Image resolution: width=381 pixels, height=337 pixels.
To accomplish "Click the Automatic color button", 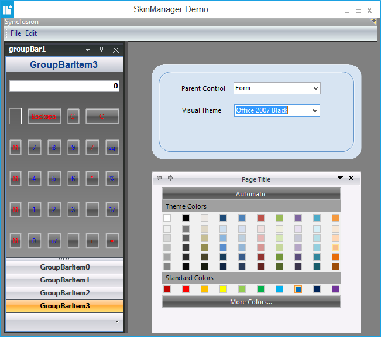I will 251,194.
